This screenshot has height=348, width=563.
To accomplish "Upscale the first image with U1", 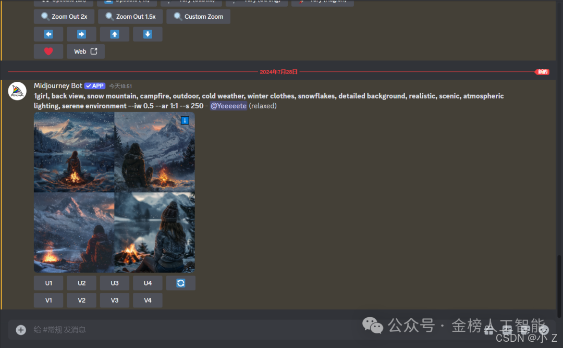I will pyautogui.click(x=48, y=283).
